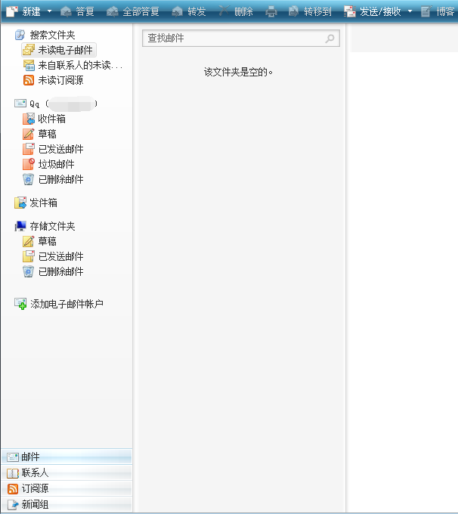This screenshot has height=514, width=458.
Task: Collapse the 存储文件夹 group
Action: point(52,226)
